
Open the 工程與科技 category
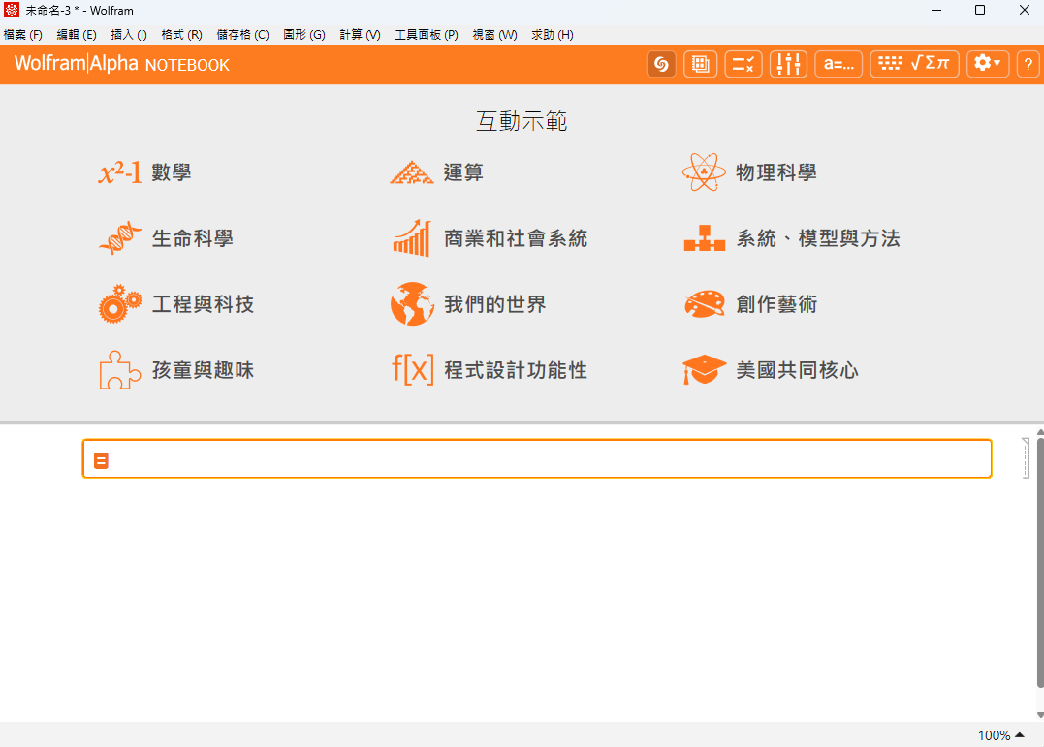click(203, 304)
